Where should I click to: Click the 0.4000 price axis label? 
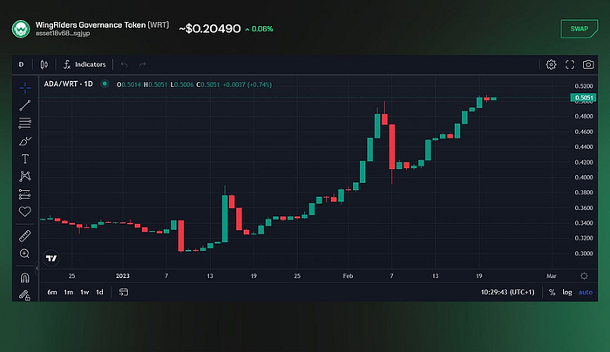click(584, 178)
